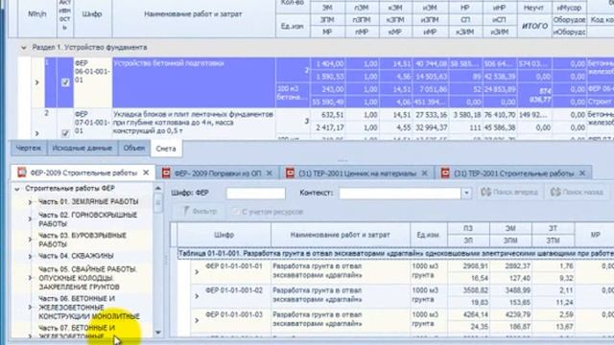Close the ФЕР-2009 Строительные работы tab

click(x=146, y=172)
